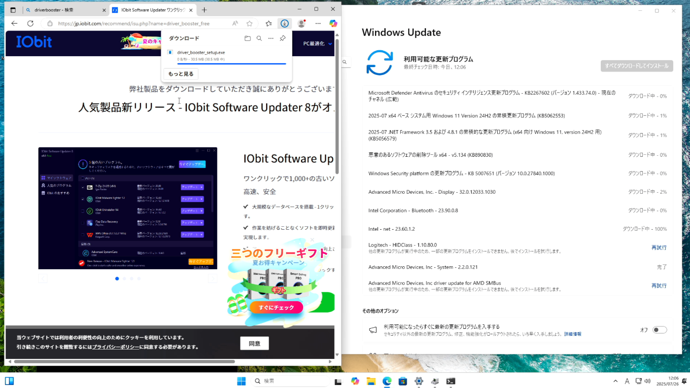Open Microsoft Store from taskbar
The width and height of the screenshot is (690, 388).
(403, 381)
